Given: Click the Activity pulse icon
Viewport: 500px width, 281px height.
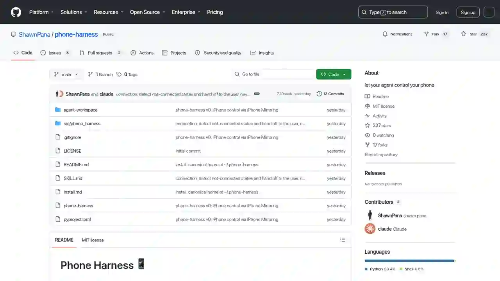Looking at the screenshot, I should (x=367, y=116).
